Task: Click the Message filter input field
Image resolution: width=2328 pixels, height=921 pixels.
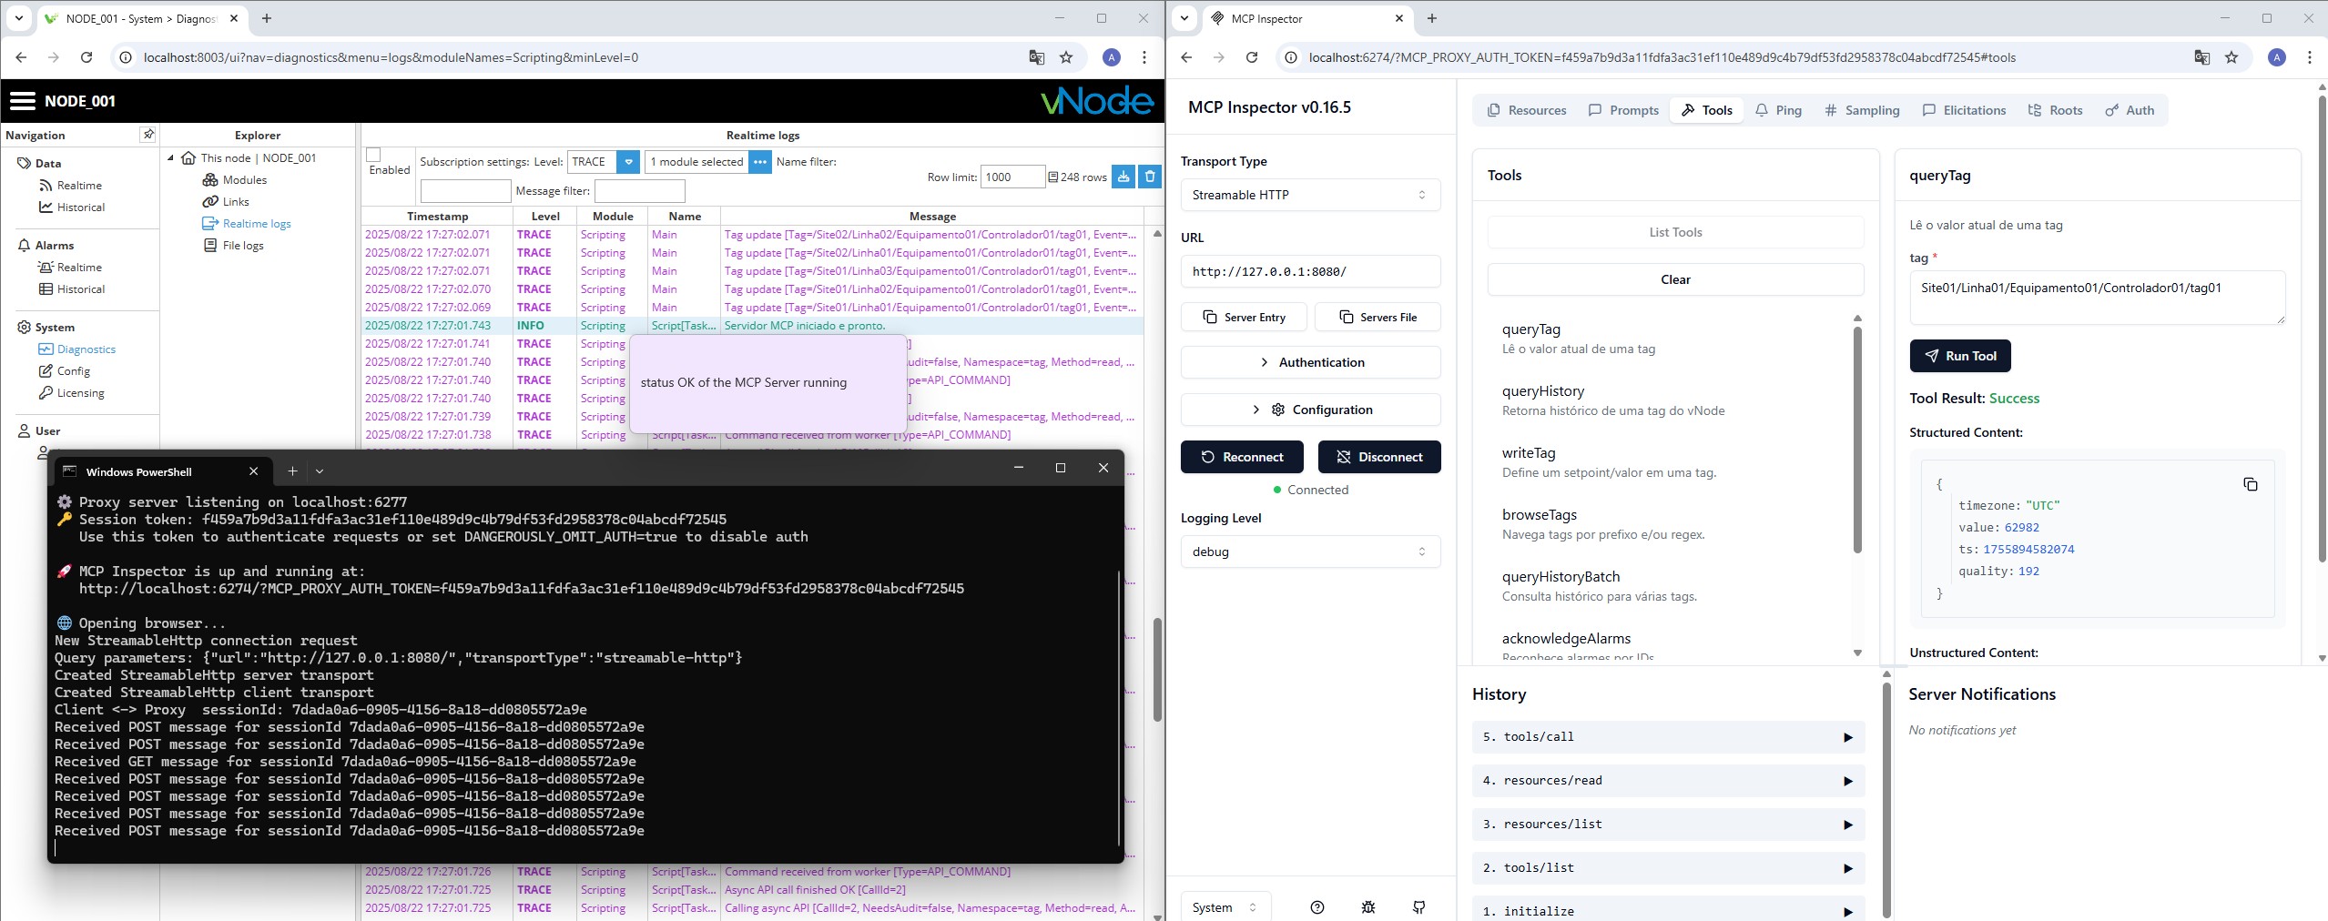Action: pyautogui.click(x=639, y=191)
